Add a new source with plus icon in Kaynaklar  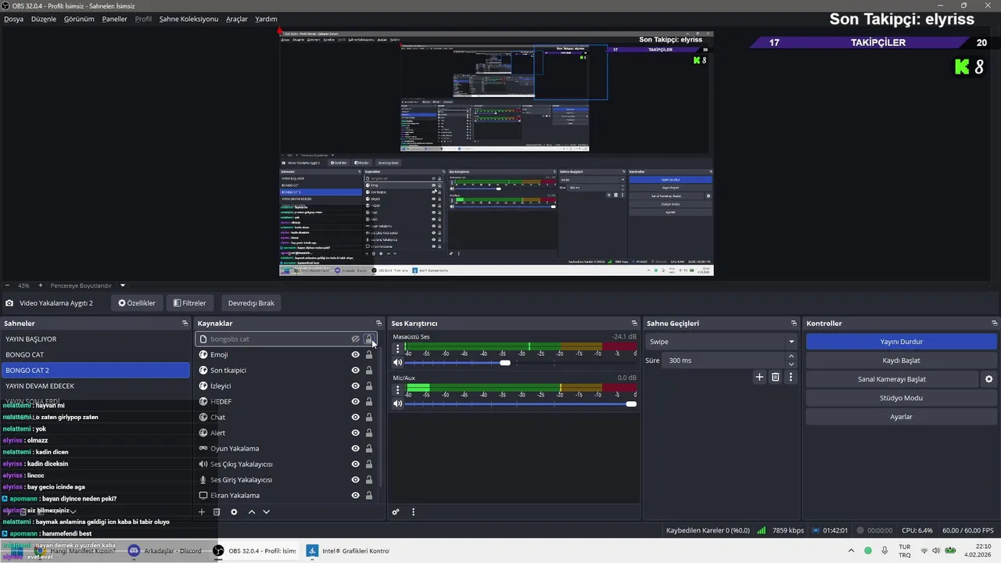202,512
